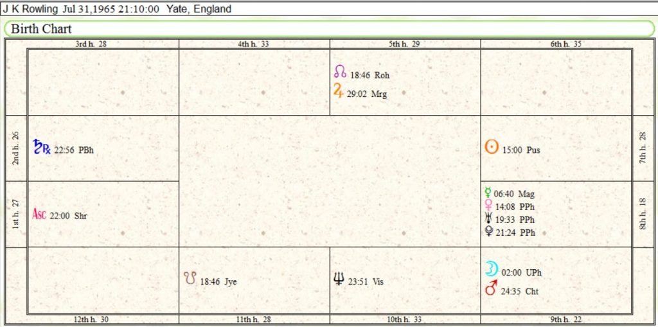658x327 pixels.
Task: Click the orange Jupiter glyph
Action: pos(338,90)
